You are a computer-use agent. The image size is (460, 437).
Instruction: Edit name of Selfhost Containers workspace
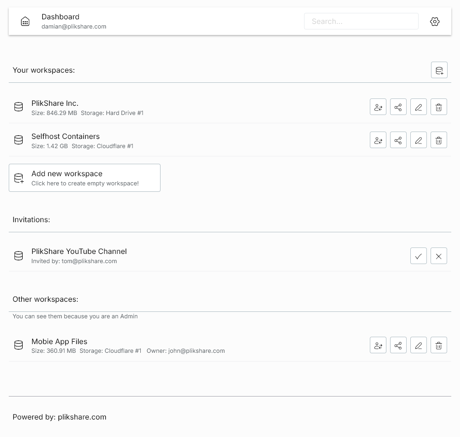pos(418,140)
